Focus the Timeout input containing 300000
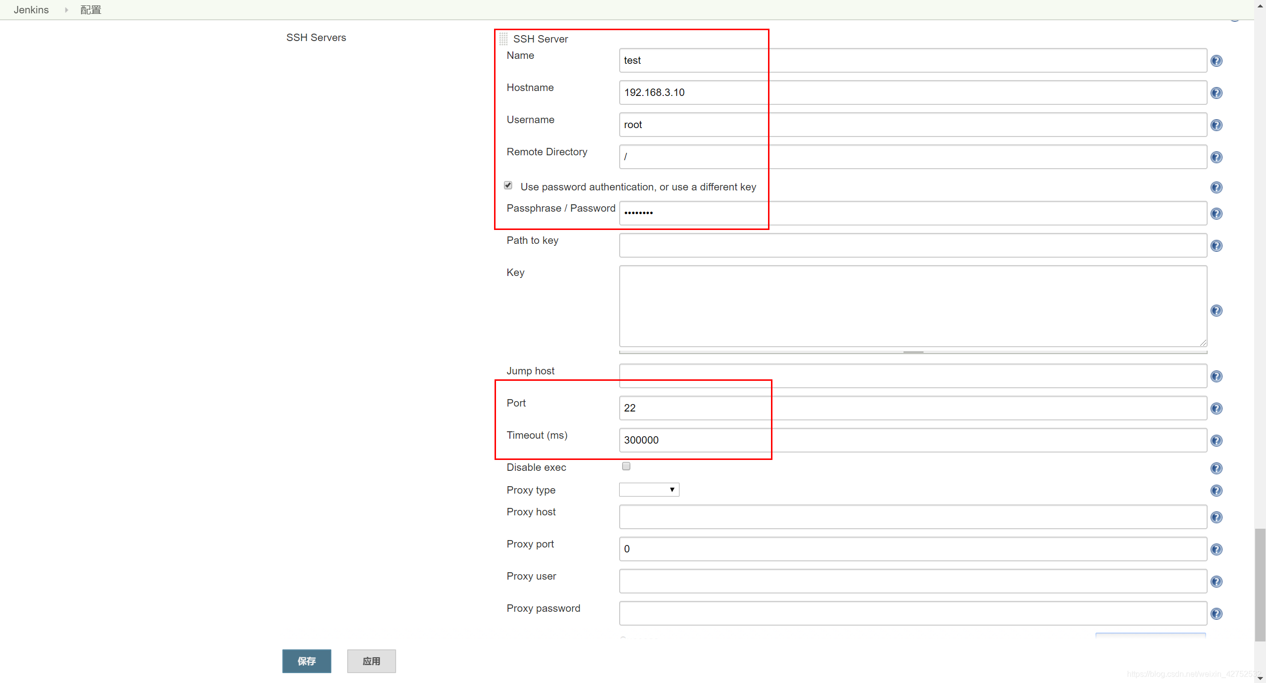The width and height of the screenshot is (1266, 683). pyautogui.click(x=913, y=440)
